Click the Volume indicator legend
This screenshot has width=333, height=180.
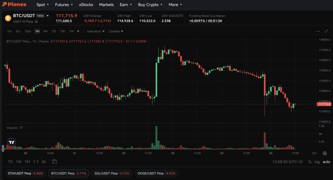coord(14,128)
